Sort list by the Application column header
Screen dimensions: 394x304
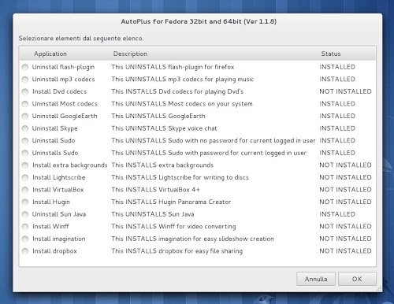tap(65, 54)
